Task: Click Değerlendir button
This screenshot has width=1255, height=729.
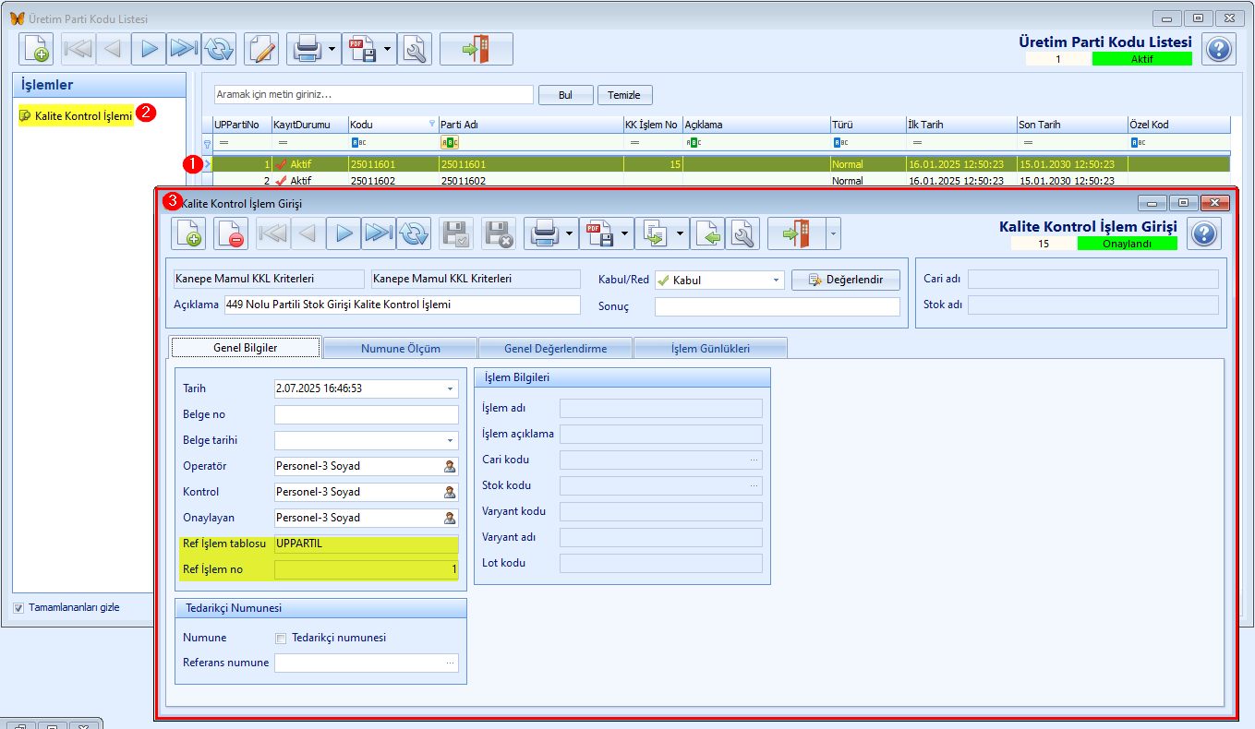Action: (845, 280)
